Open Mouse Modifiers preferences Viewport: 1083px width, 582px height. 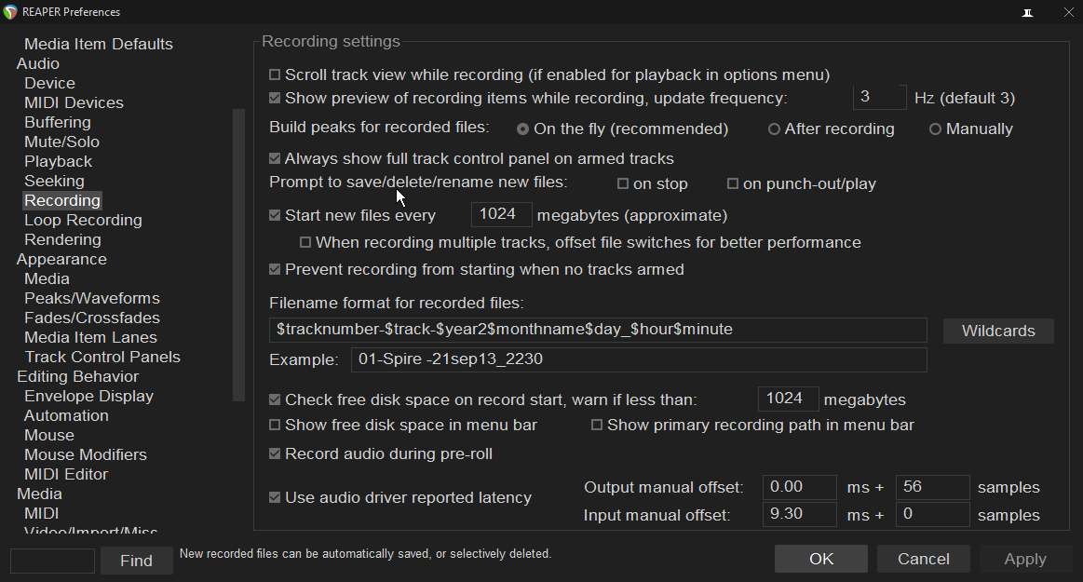tap(85, 454)
